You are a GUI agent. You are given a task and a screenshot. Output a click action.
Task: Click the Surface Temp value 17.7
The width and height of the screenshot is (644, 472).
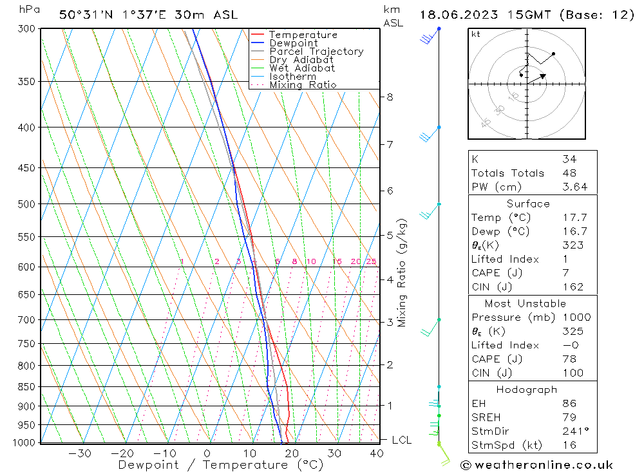tap(575, 217)
